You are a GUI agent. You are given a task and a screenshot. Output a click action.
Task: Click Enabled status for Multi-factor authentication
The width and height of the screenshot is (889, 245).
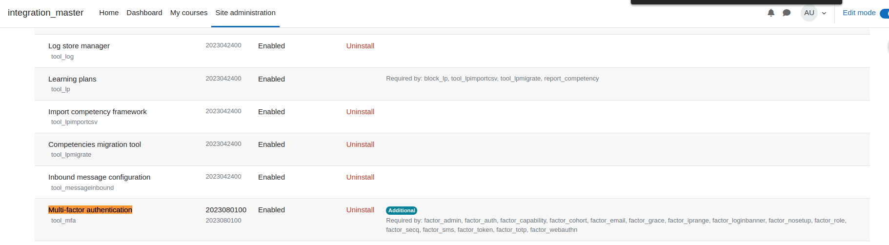pos(271,210)
